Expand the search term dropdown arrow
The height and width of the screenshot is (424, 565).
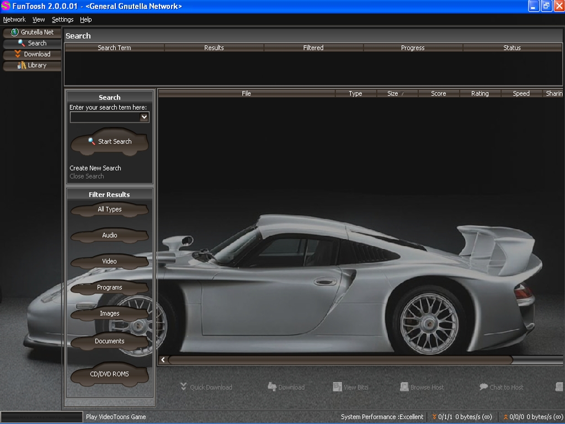coord(144,117)
